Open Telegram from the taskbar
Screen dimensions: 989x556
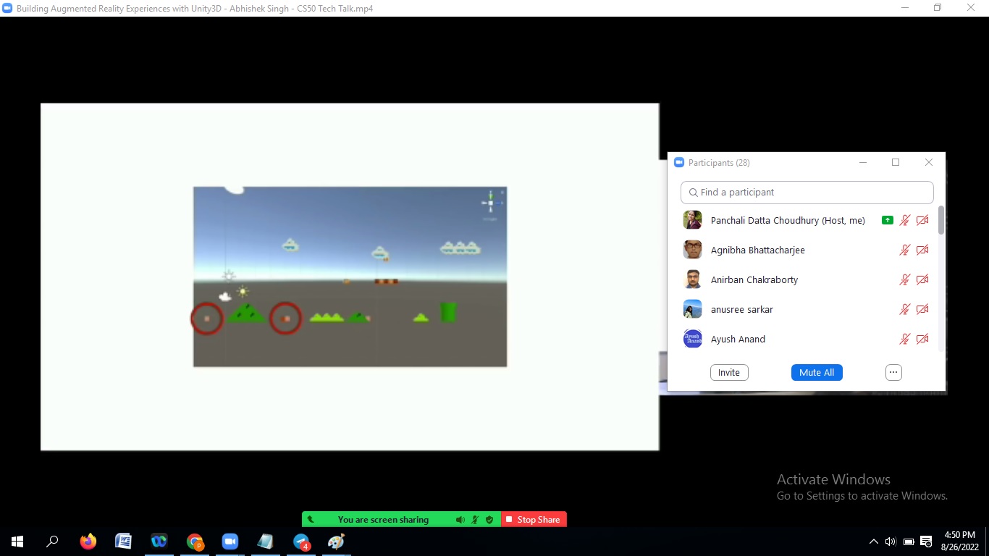(301, 541)
